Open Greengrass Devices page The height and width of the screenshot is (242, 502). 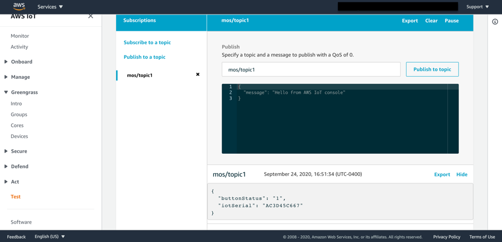click(x=20, y=136)
